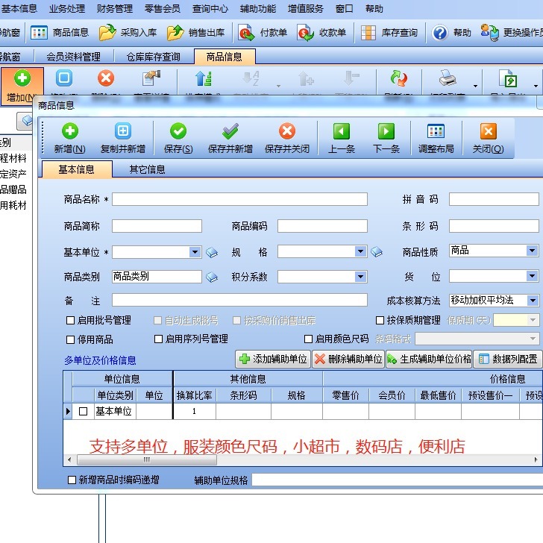Click the 帮助 question mark icon
Viewport: 543px width, 543px height.
tap(440, 33)
